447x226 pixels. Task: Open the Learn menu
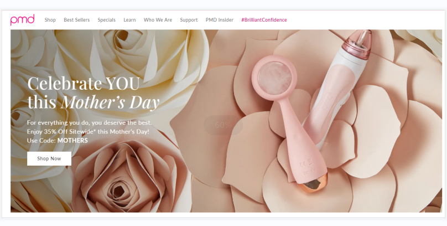(x=129, y=20)
